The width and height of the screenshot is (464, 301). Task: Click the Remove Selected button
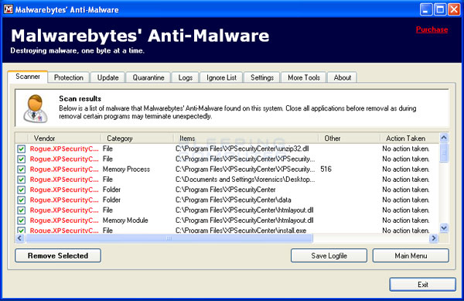click(58, 255)
